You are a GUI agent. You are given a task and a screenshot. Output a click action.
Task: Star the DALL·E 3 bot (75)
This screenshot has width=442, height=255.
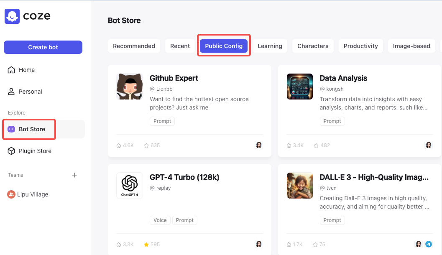point(315,245)
